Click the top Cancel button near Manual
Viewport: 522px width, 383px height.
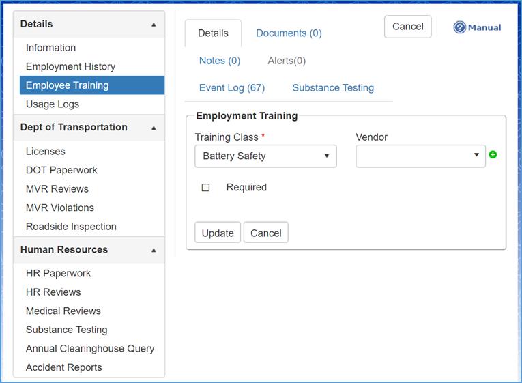407,27
